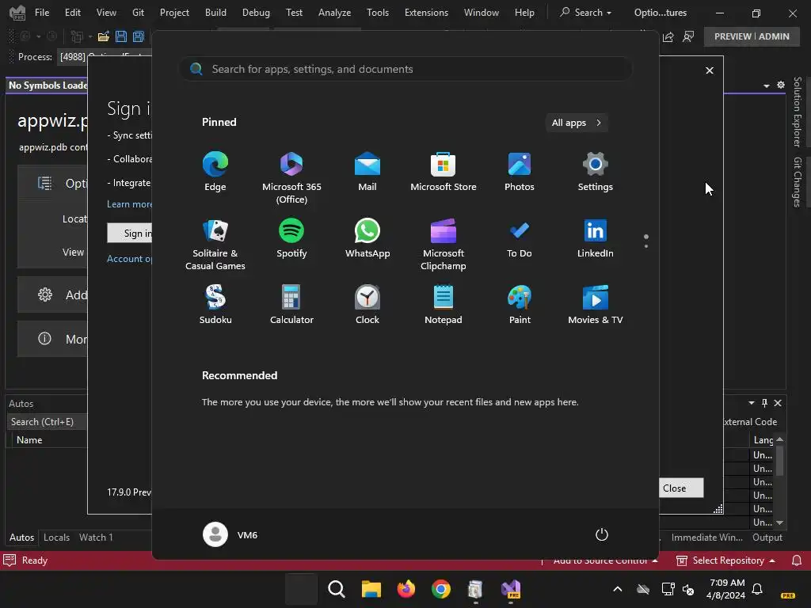Open Edge from pinned apps
Viewport: 811px width, 608px height.
coord(215,172)
